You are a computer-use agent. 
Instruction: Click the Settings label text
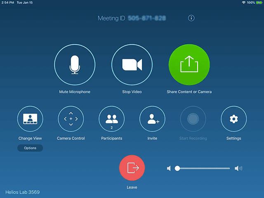(234, 139)
